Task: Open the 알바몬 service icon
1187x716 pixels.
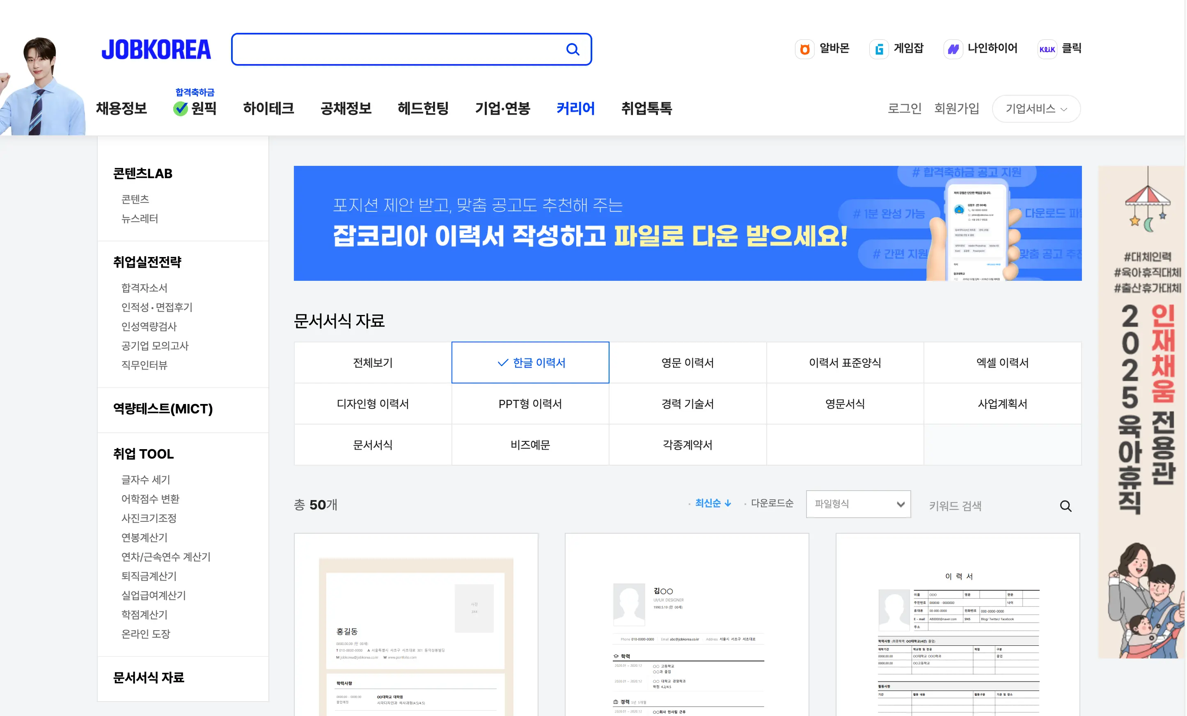Action: [804, 49]
